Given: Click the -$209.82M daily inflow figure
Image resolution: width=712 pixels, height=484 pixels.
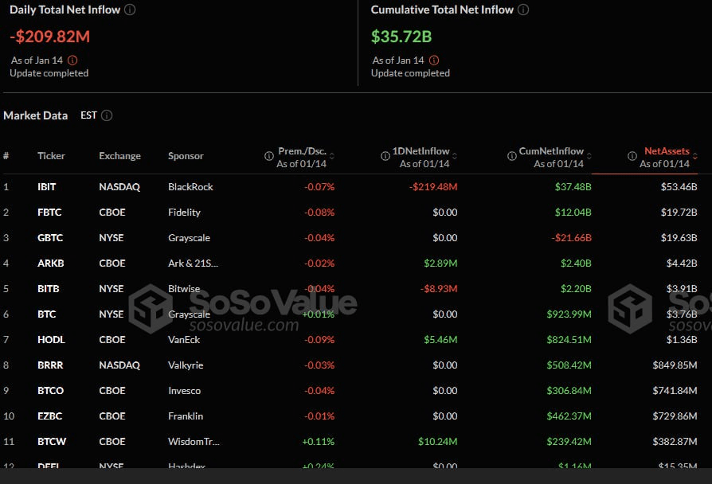Looking at the screenshot, I should (50, 37).
